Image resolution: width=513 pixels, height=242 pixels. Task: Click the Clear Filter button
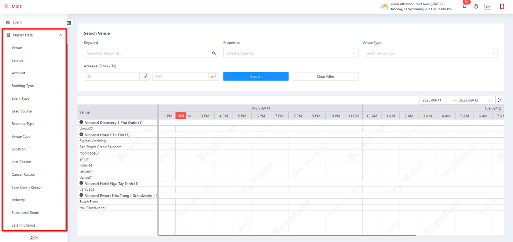coord(325,77)
